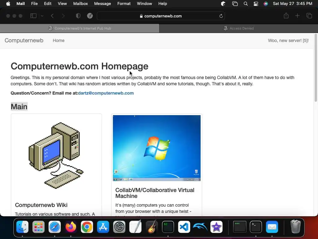Image resolution: width=318 pixels, height=239 pixels.
Task: Click the retro computer wiki image
Action: tap(56, 156)
